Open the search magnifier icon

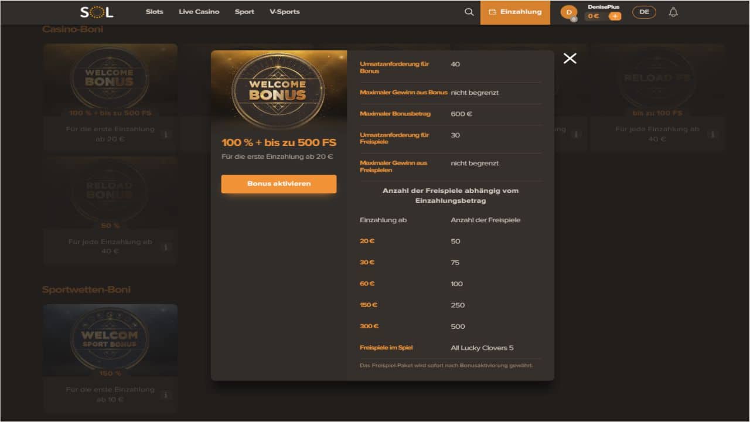coord(469,12)
